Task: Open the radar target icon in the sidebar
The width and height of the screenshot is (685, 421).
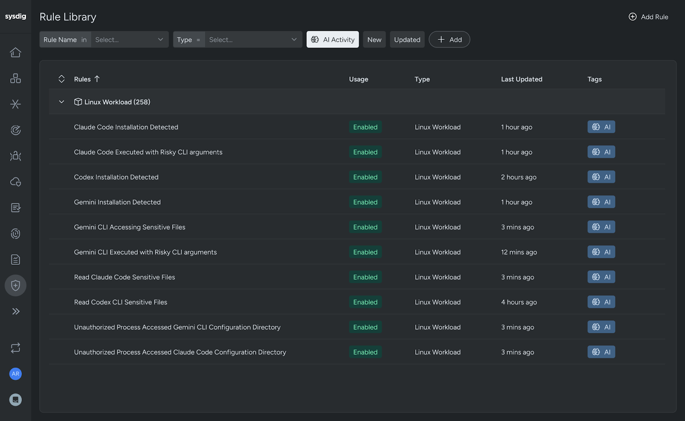Action: [15, 130]
